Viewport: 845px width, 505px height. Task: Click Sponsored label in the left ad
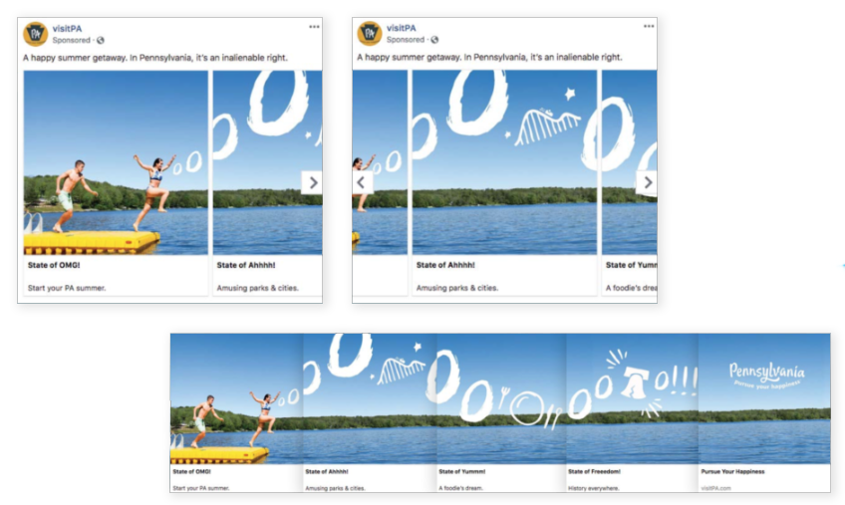tap(71, 41)
